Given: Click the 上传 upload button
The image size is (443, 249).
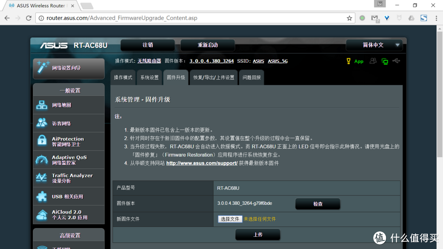Looking at the screenshot, I should (x=258, y=235).
